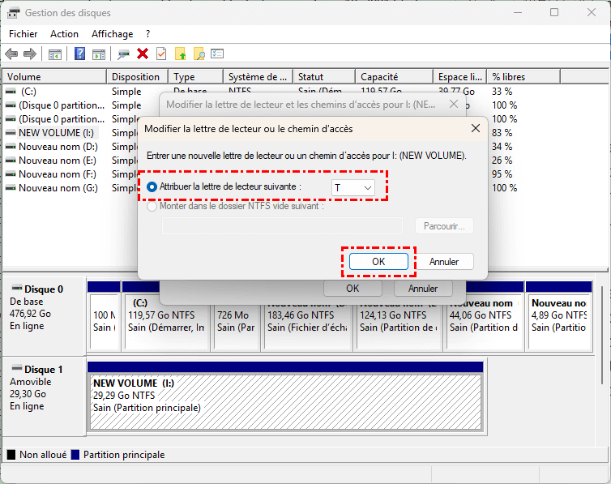Click the Properties checkmark page icon
Image resolution: width=611 pixels, height=484 pixels.
click(161, 54)
